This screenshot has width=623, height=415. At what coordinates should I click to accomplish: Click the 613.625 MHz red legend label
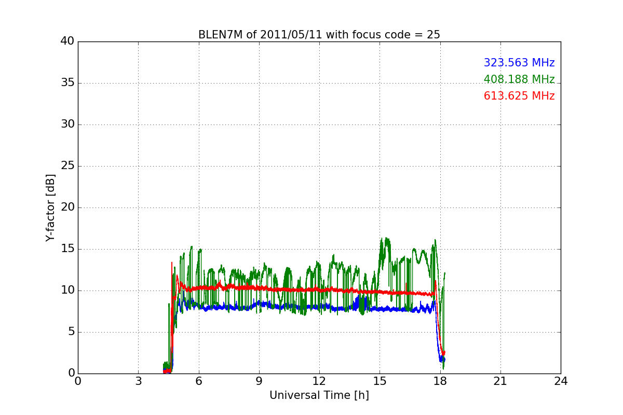(x=519, y=96)
